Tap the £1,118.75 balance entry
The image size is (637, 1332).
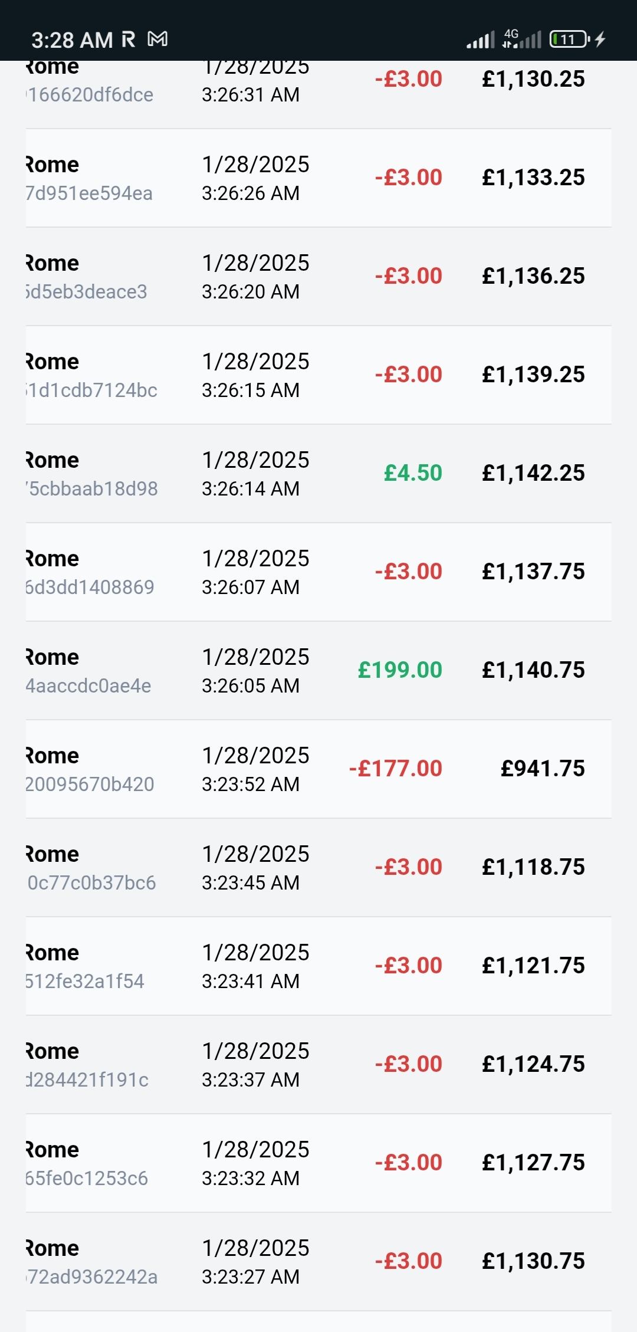point(533,867)
